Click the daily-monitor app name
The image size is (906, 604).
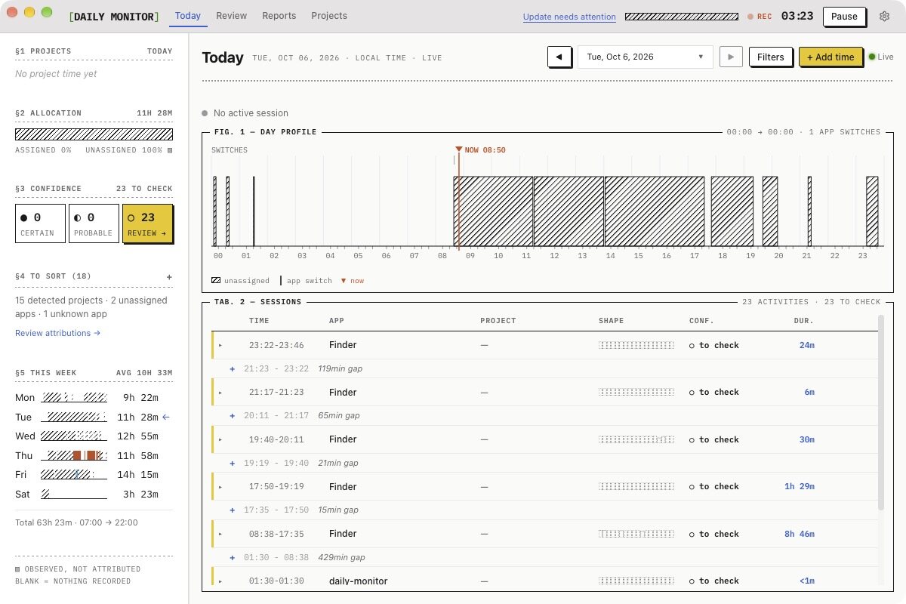coord(359,581)
